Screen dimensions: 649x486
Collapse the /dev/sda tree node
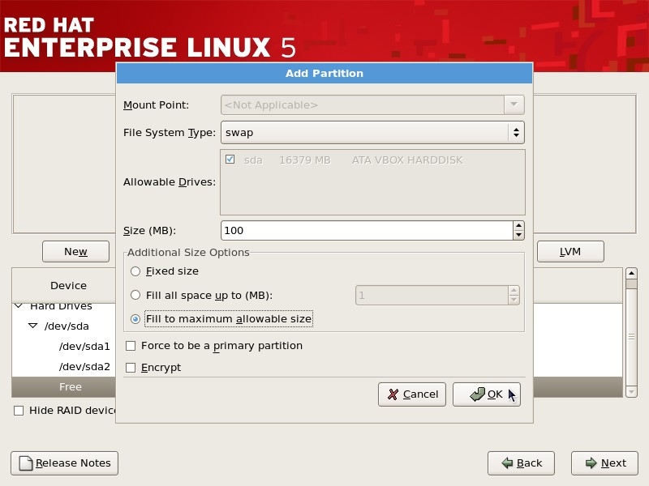pos(32,326)
